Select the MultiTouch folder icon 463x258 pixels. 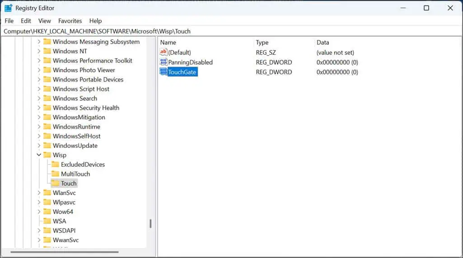[55, 174]
